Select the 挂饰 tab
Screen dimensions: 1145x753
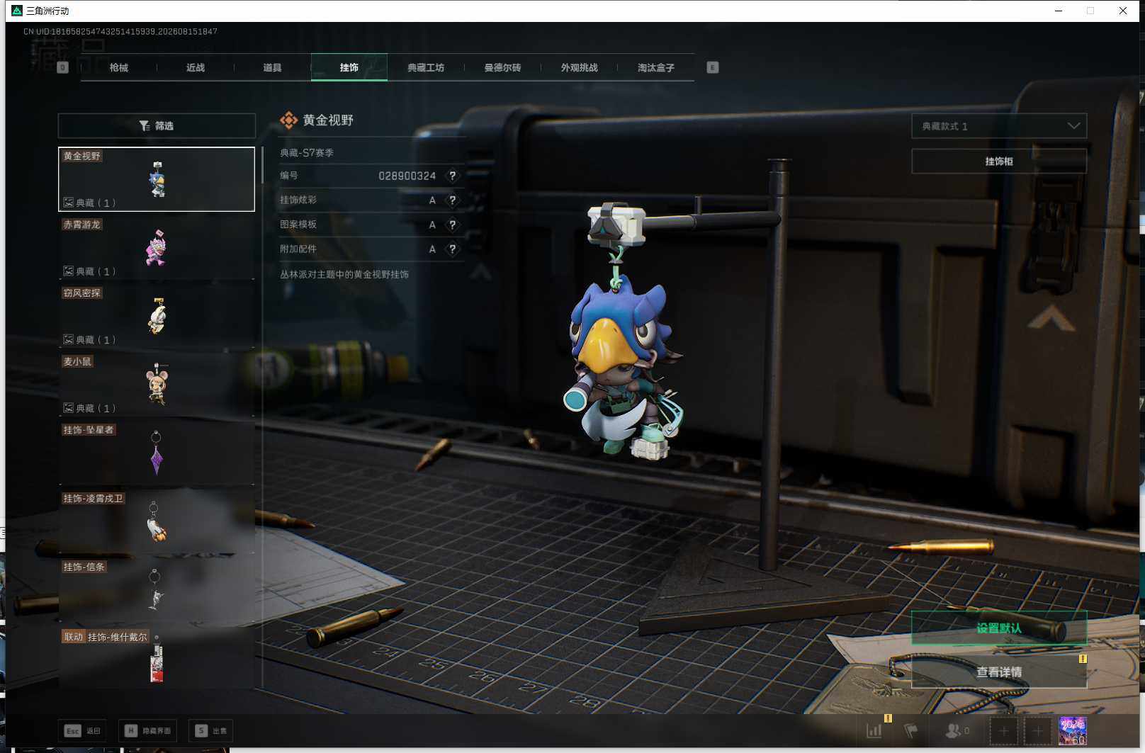pyautogui.click(x=349, y=67)
